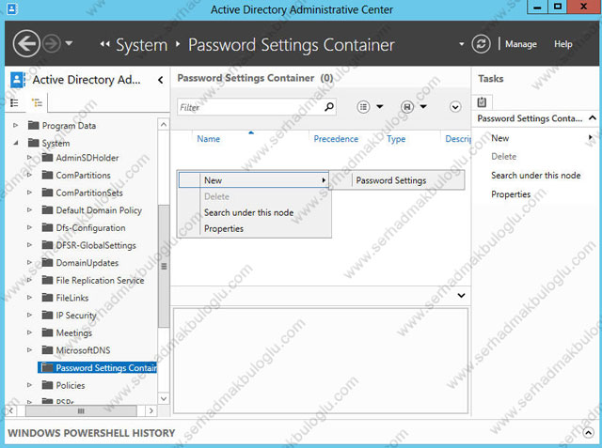The image size is (602, 448).
Task: Expand the Windows PowerShell History panel
Action: tap(588, 433)
